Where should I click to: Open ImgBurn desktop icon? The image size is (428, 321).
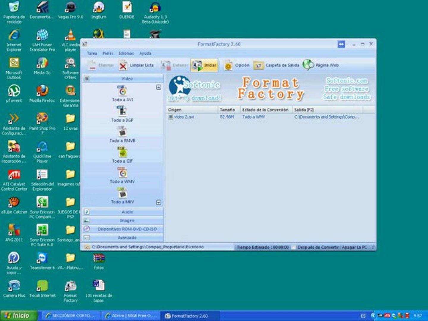(99, 10)
